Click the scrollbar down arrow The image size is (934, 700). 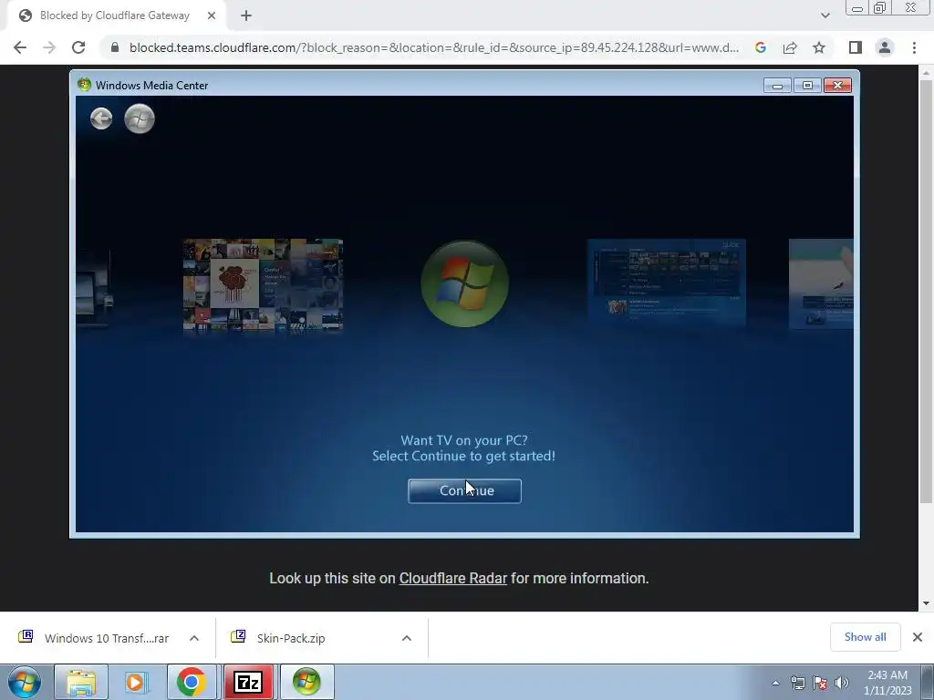(926, 603)
